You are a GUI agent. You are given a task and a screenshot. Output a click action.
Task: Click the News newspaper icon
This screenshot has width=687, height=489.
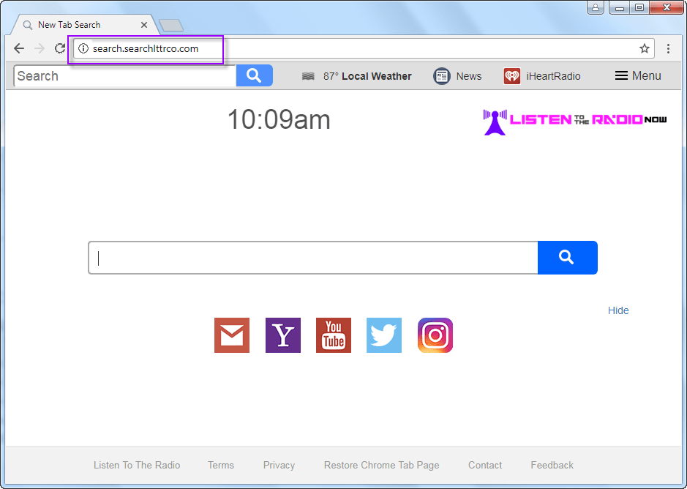pos(442,76)
